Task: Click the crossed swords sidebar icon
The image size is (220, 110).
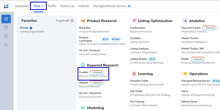Action: coord(6,36)
